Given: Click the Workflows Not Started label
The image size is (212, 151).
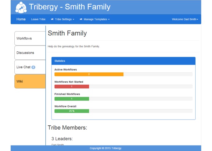Looking at the screenshot, I should [x=69, y=82].
